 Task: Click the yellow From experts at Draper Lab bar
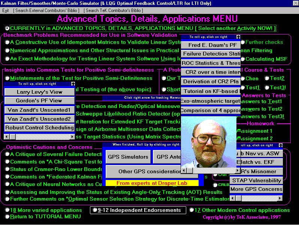[152, 183]
